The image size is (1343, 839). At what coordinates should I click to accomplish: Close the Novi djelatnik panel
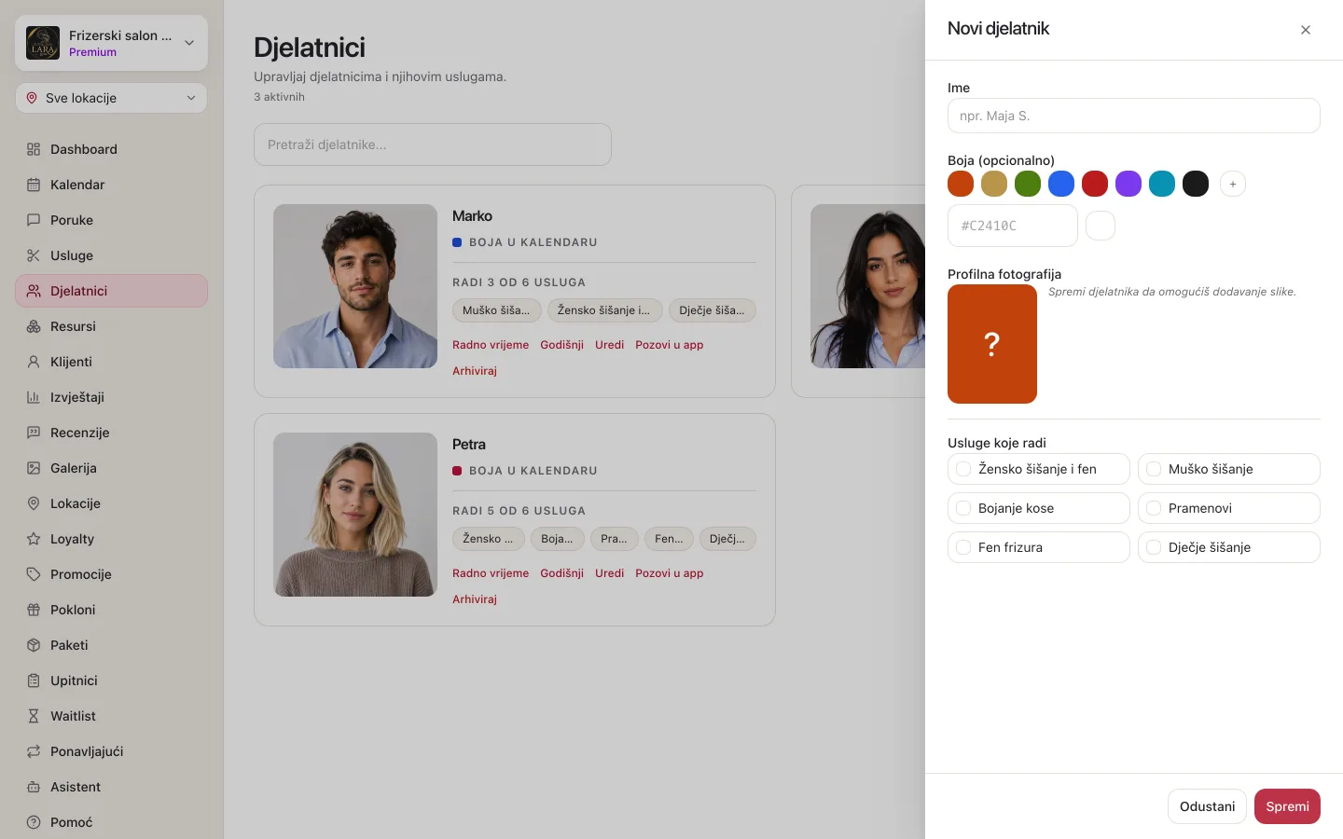click(1306, 30)
